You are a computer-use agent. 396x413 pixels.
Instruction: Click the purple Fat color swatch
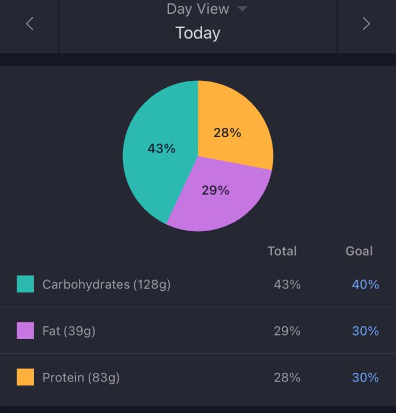coord(25,330)
